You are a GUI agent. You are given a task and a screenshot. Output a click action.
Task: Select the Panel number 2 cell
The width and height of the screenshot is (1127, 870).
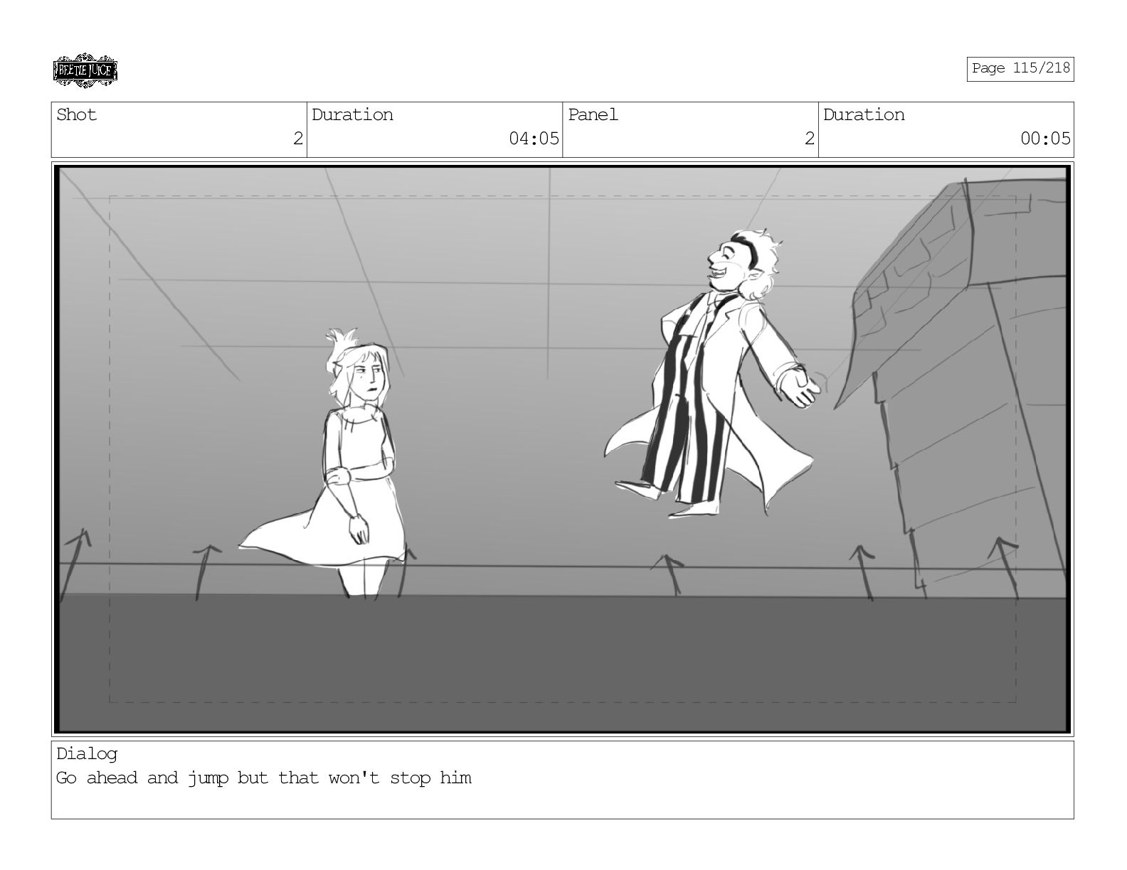click(690, 129)
